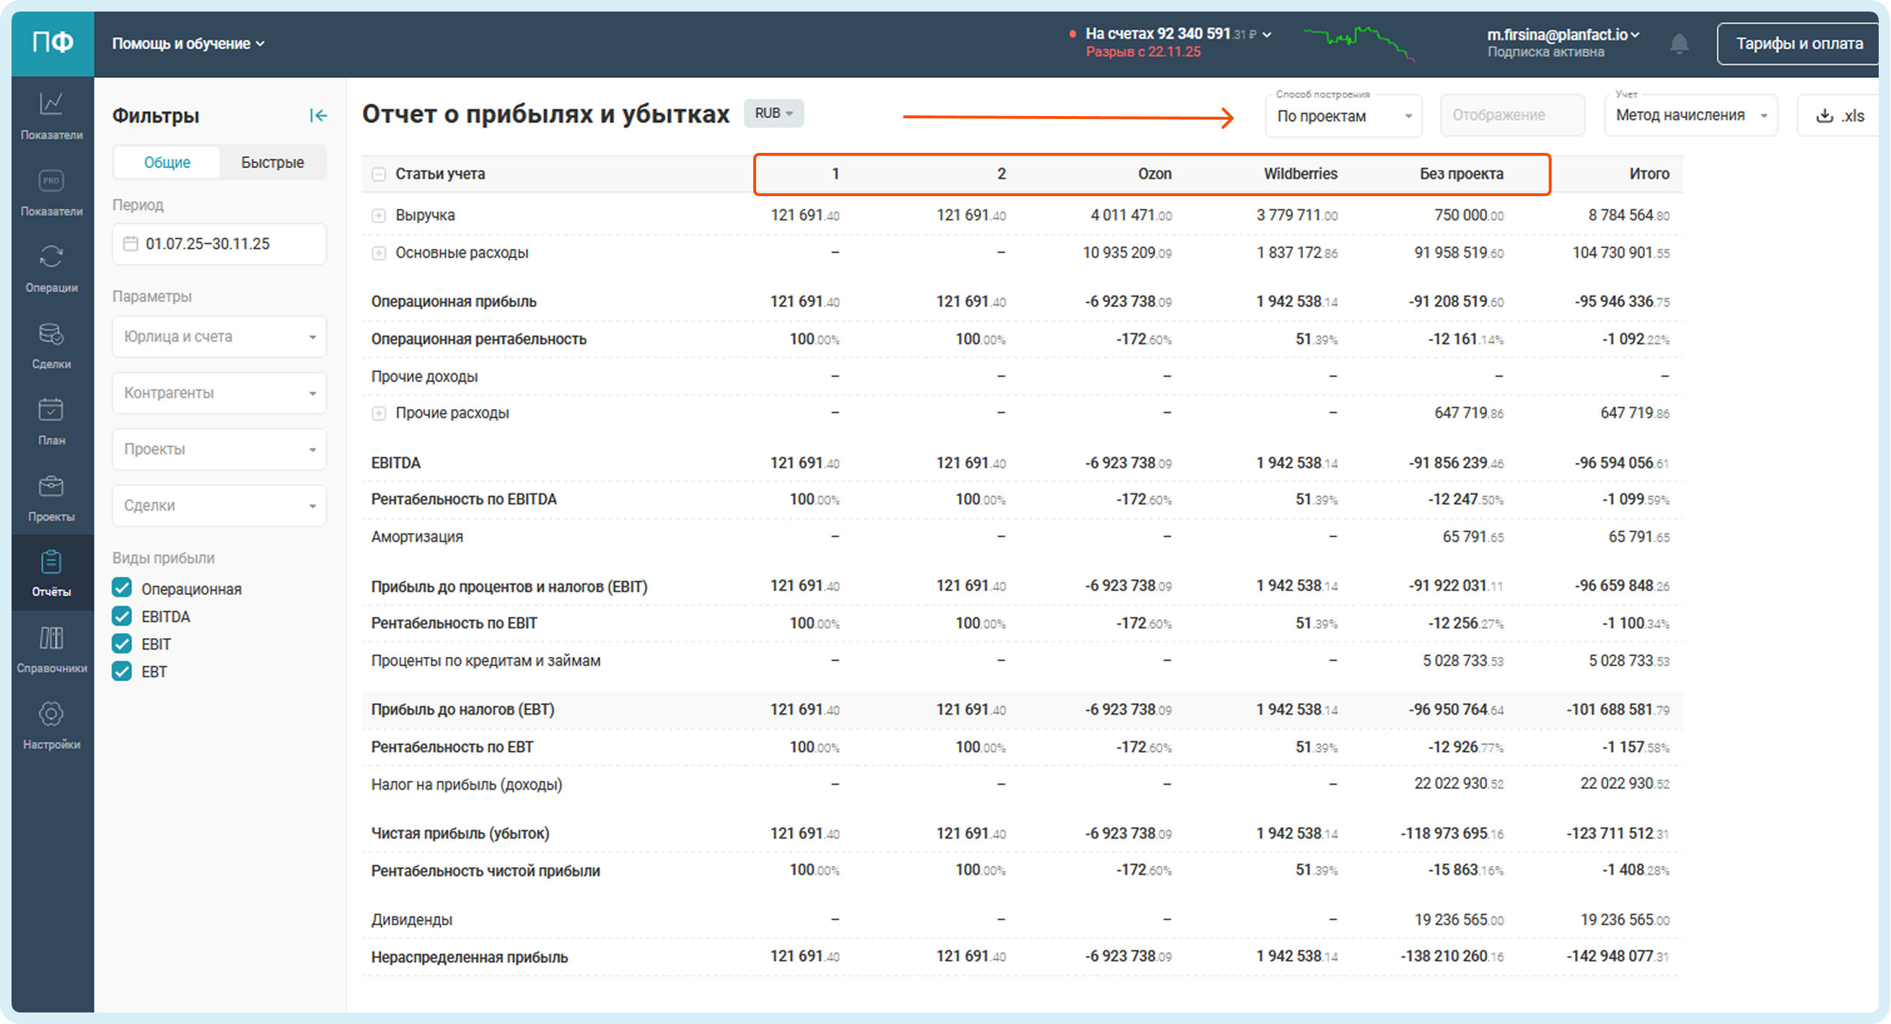The image size is (1891, 1024).
Task: Disable the EBT checkbox
Action: pos(122,671)
